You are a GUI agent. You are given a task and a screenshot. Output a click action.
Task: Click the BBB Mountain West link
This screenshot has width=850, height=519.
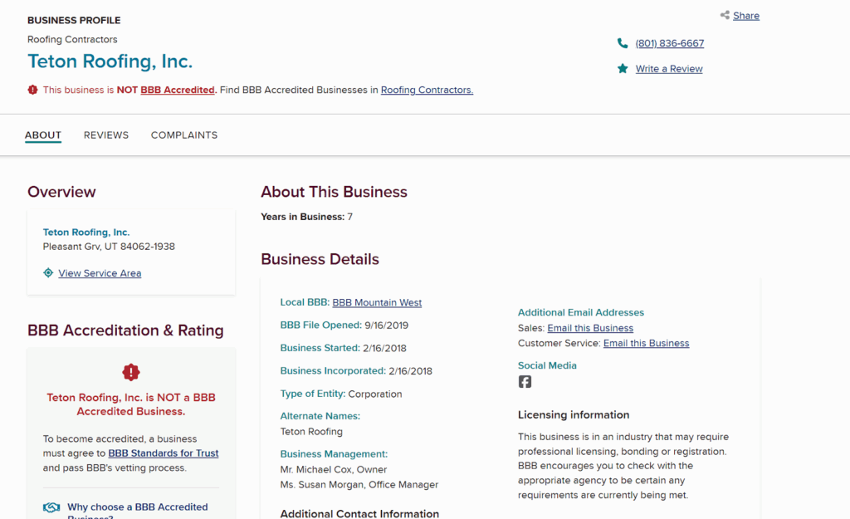(377, 302)
